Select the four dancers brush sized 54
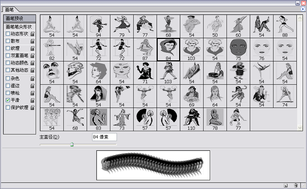The image size is (307, 189). coord(52,120)
